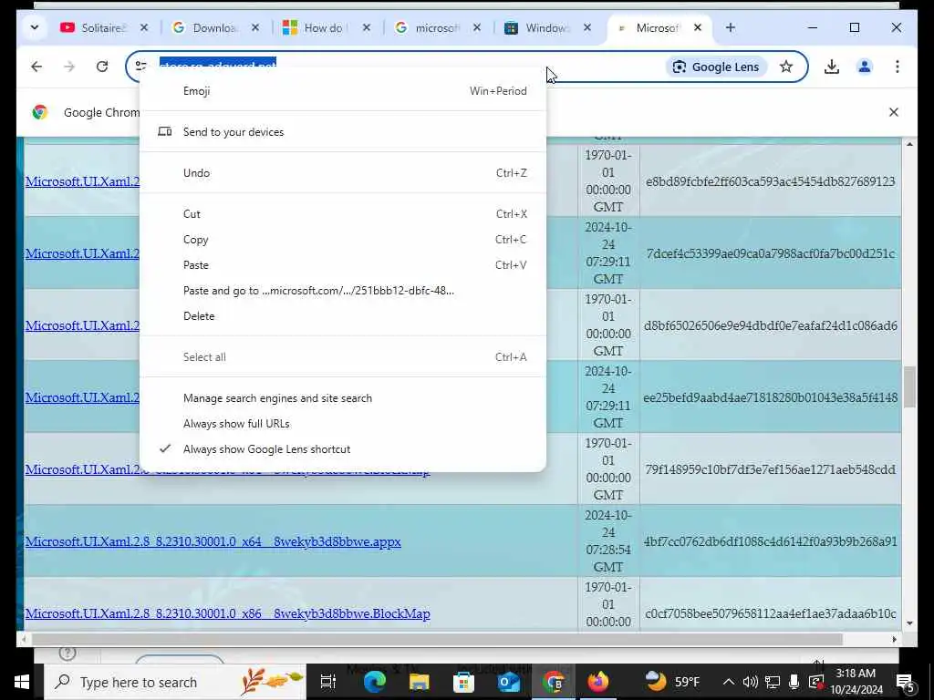Click the scroll-up arrow of vertical scrollbar
Screen dimensions: 934x700
click(x=909, y=144)
